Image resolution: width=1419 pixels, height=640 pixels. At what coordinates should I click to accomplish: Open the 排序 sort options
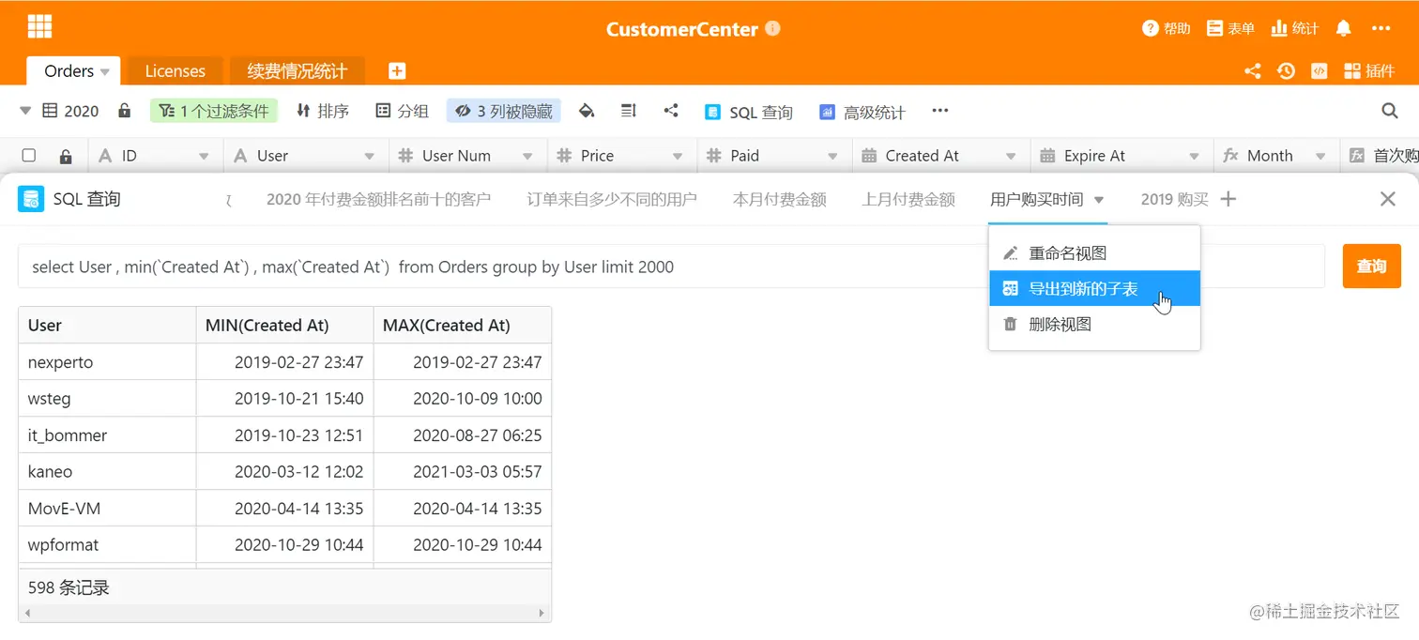pos(322,111)
